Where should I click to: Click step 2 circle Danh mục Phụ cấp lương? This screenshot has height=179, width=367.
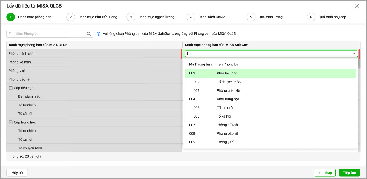pos(71,17)
